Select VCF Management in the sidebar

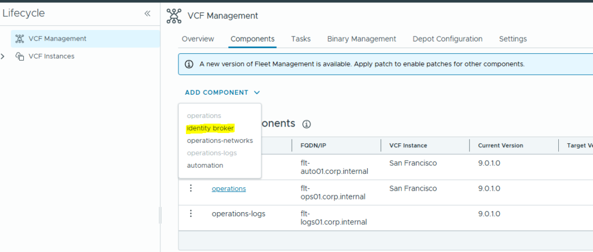pyautogui.click(x=57, y=39)
